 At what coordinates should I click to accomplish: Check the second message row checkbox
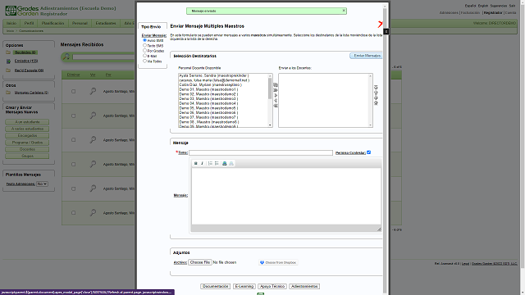click(73, 116)
